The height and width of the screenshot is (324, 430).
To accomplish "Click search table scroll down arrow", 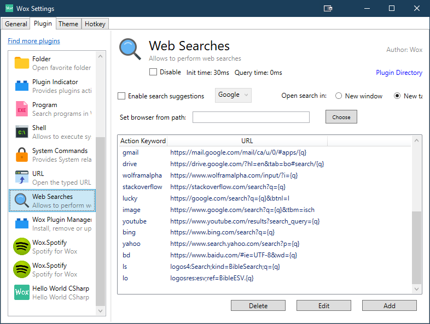I will (416, 289).
